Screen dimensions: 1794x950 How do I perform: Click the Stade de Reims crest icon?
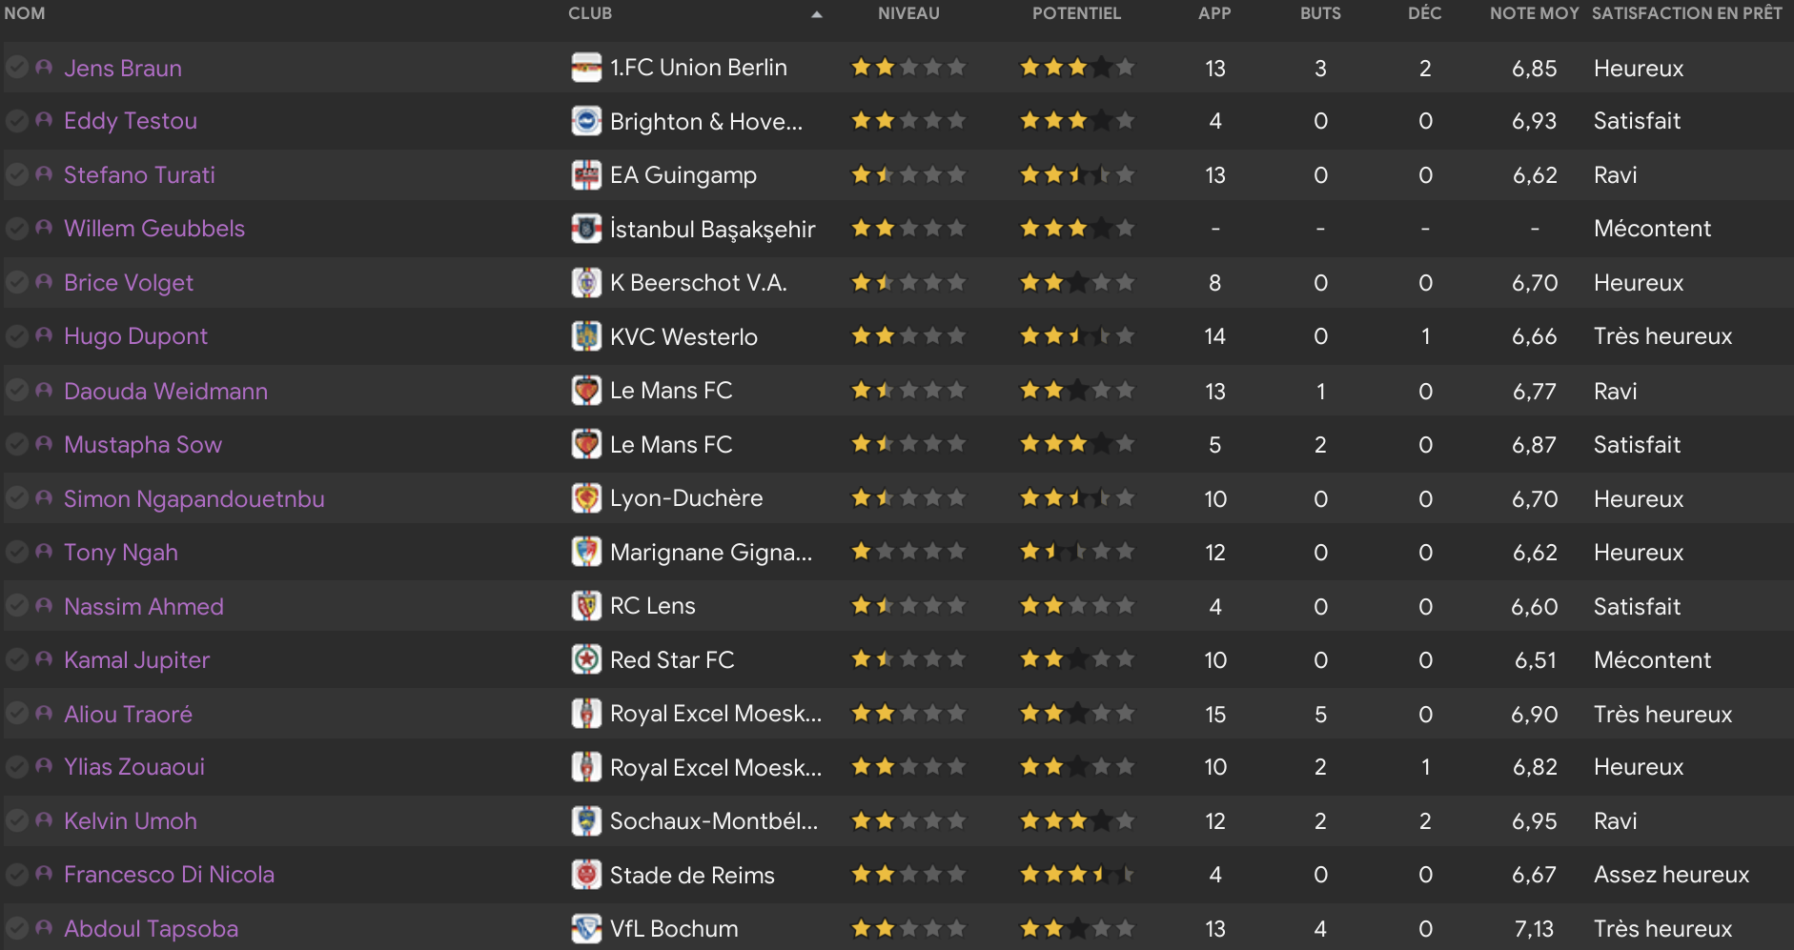[x=586, y=875]
